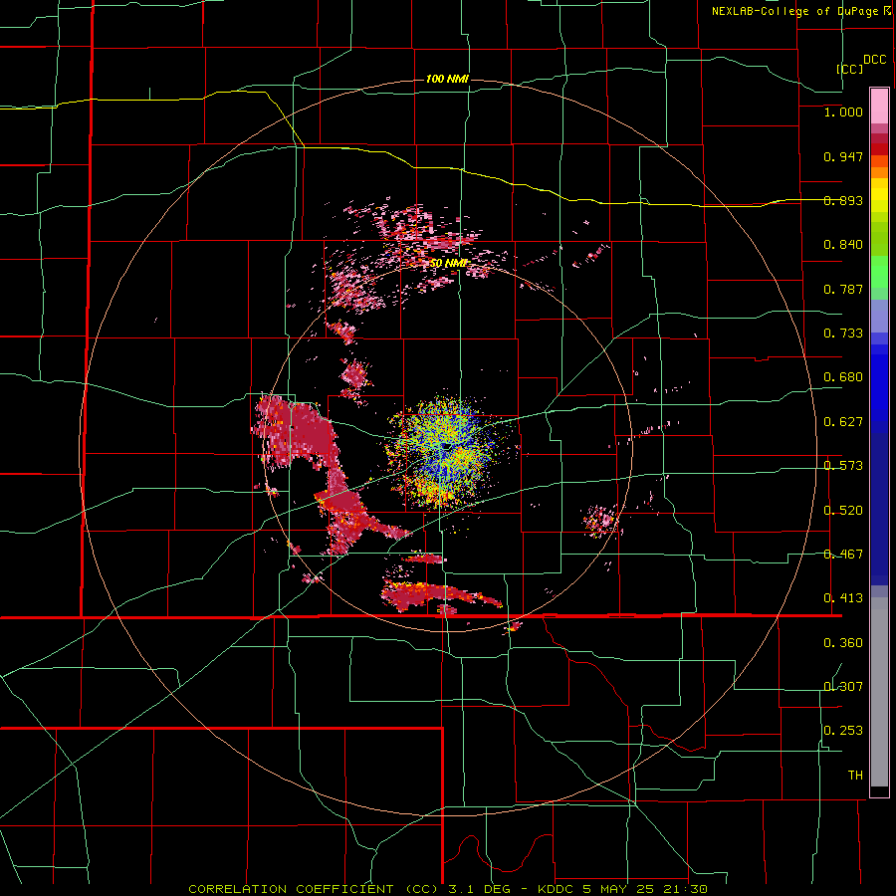Screen dimensions: 896x896
Task: Select the 0.840 scale value
Action: click(843, 245)
